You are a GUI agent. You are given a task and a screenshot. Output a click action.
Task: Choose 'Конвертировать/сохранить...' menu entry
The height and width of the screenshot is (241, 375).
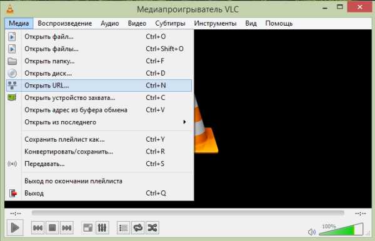click(x=99, y=152)
